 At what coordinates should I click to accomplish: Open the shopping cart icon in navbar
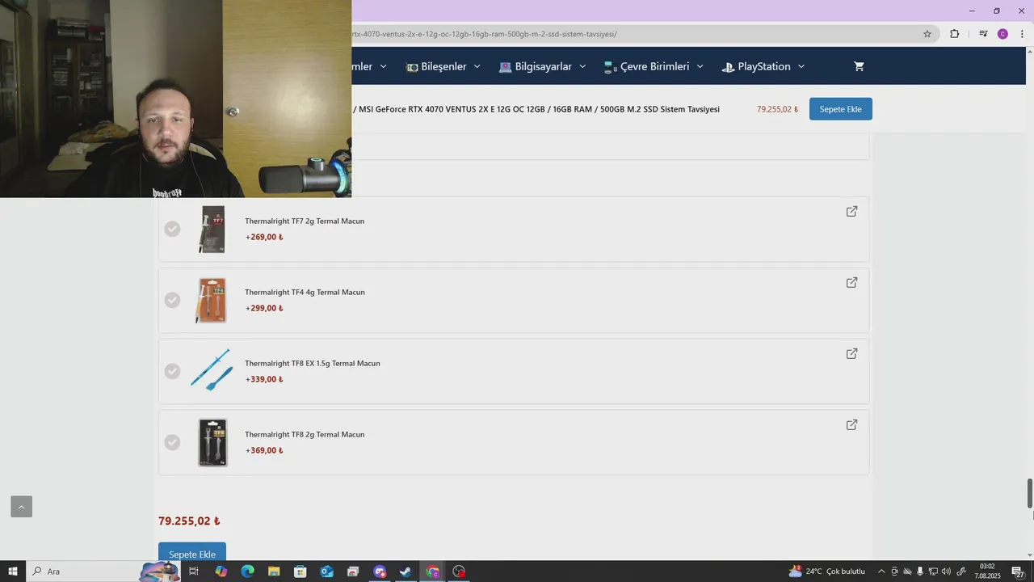[859, 66]
